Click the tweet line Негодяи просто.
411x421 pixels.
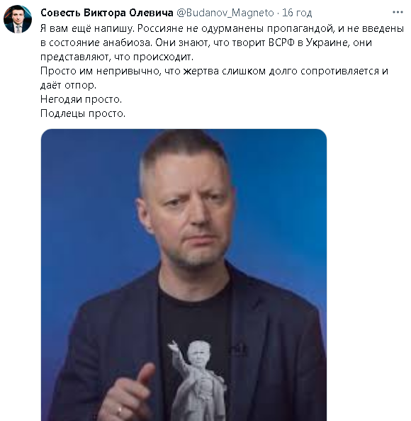81,99
